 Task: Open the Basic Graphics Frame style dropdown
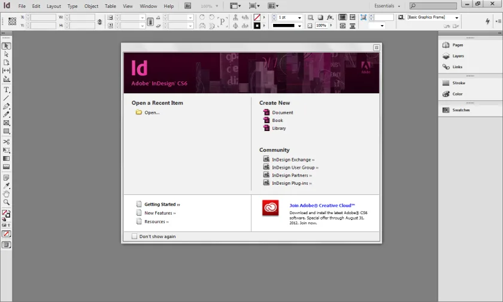[x=456, y=17]
